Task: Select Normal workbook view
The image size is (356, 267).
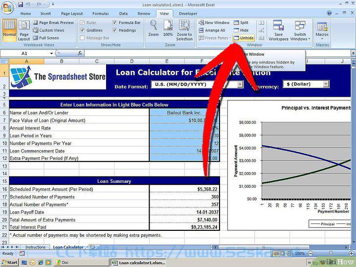Action: pyautogui.click(x=9, y=30)
